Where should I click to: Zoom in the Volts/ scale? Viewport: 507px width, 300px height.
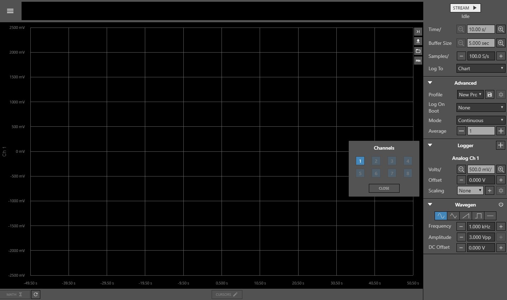click(501, 169)
